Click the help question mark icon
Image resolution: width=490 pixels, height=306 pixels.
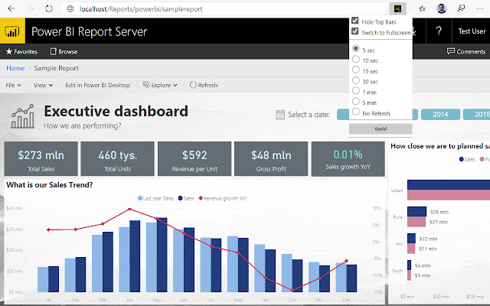coord(438,32)
